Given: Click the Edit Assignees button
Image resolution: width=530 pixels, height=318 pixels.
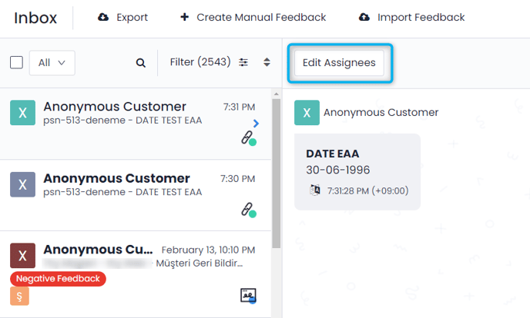Looking at the screenshot, I should tap(339, 63).
